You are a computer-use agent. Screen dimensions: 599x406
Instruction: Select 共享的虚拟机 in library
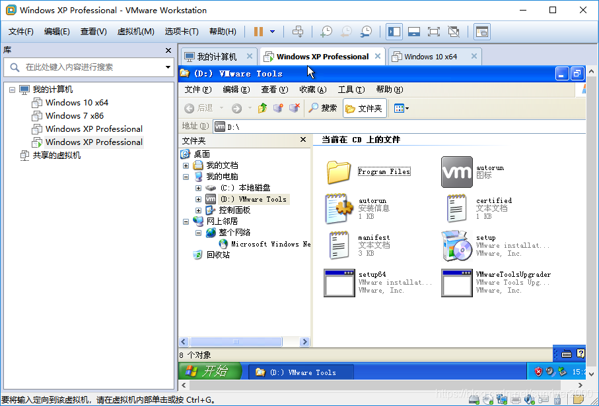click(56, 155)
